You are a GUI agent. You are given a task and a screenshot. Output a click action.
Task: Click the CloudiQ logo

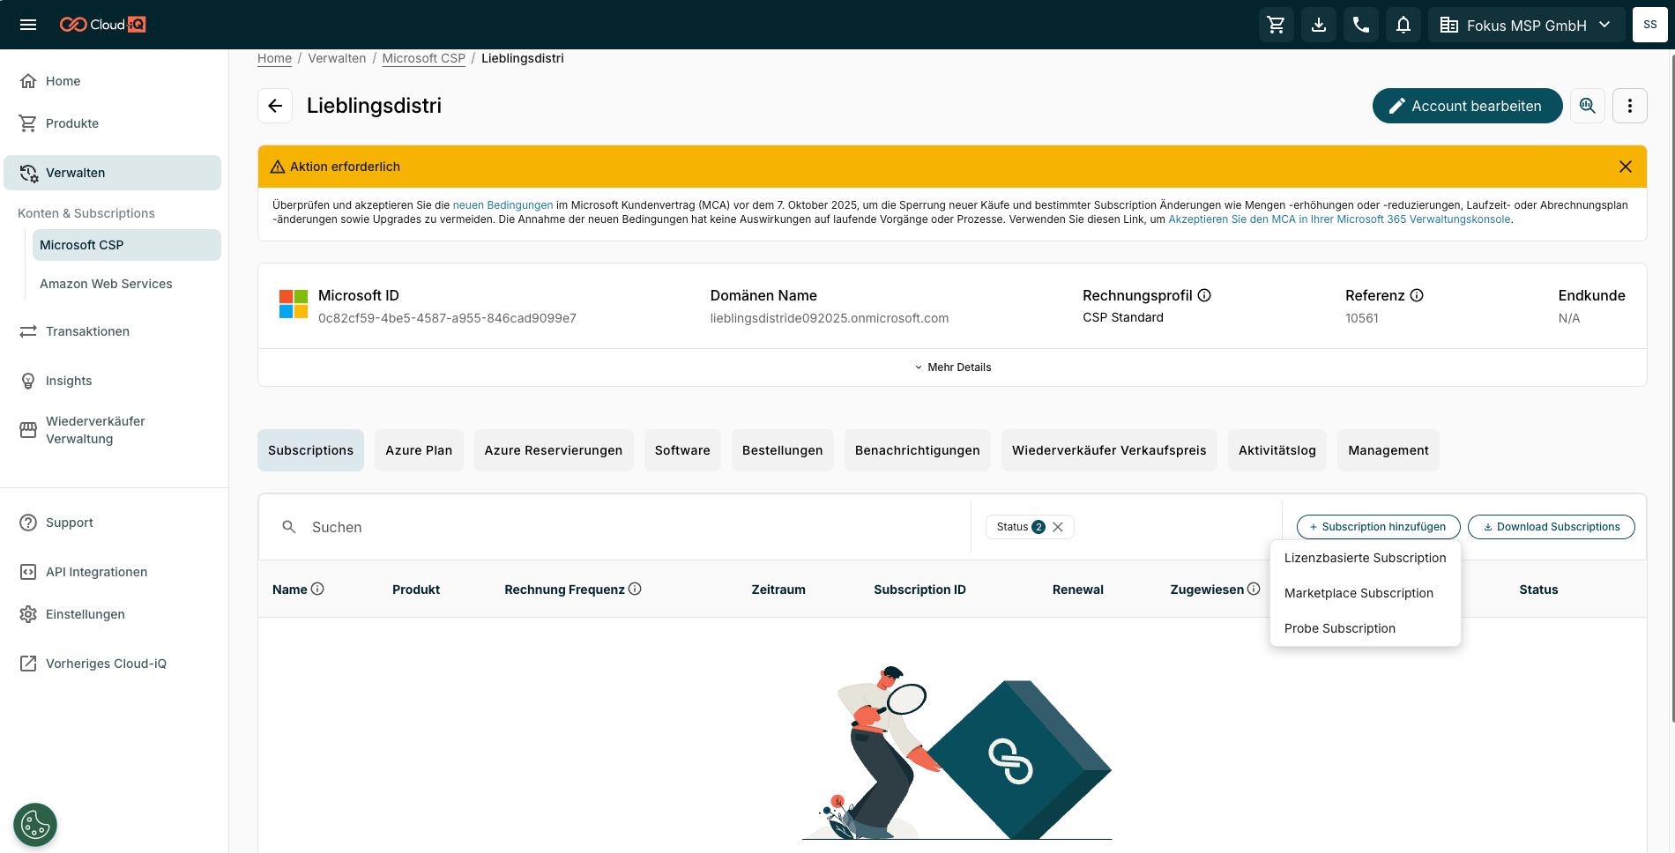[102, 25]
